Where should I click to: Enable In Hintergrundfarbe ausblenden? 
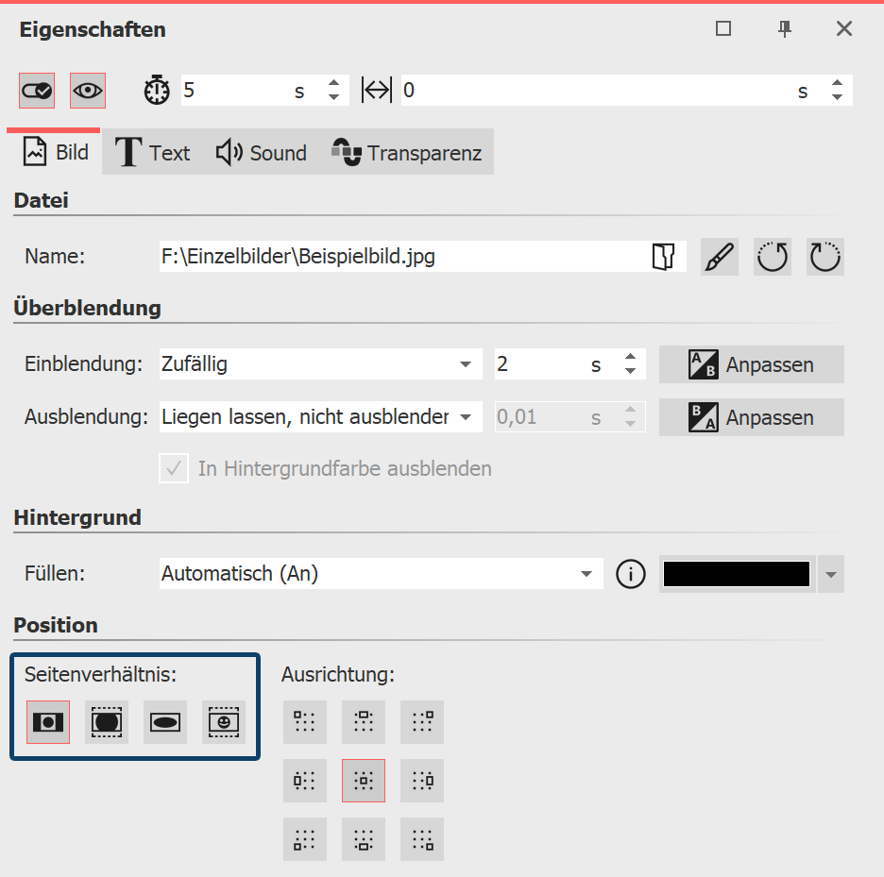pyautogui.click(x=174, y=469)
